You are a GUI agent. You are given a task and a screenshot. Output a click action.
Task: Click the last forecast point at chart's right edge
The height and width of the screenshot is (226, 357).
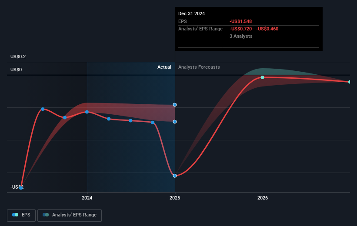point(350,82)
